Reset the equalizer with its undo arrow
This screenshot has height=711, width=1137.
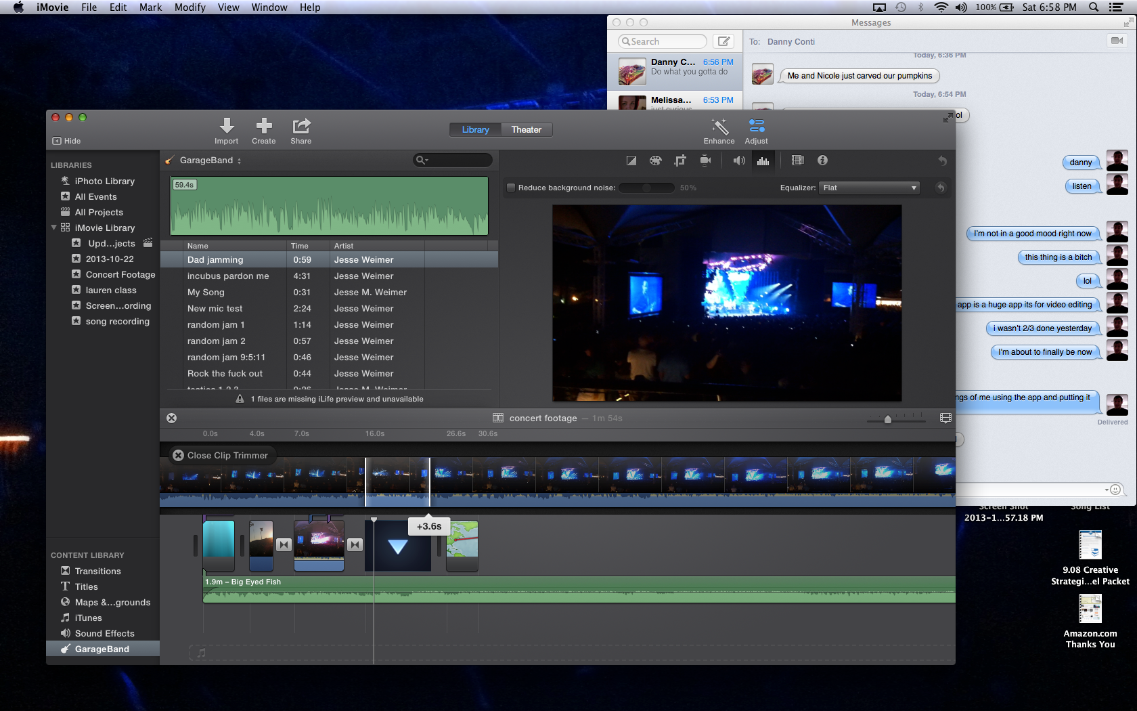tap(941, 188)
